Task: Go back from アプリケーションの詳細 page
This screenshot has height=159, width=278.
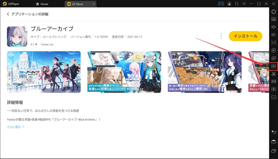Action: 8,14
